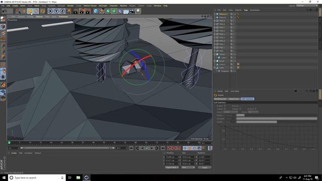
Task: Open the spline Pen tool
Action: (x=102, y=11)
